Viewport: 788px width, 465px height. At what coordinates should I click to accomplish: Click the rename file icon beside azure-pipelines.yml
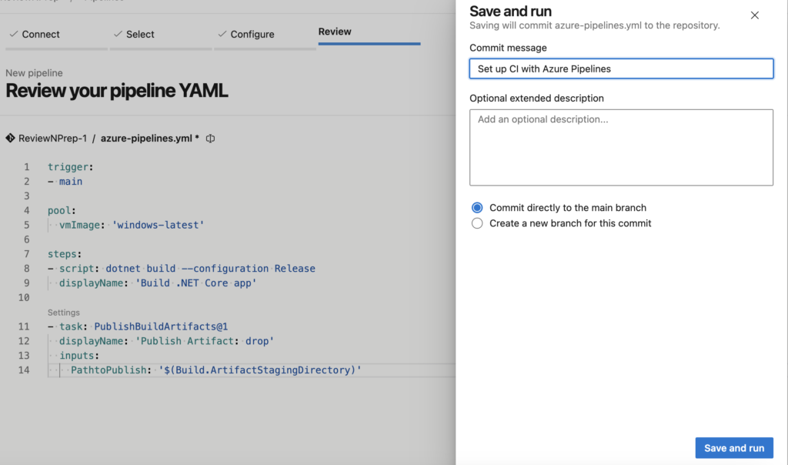click(x=211, y=139)
